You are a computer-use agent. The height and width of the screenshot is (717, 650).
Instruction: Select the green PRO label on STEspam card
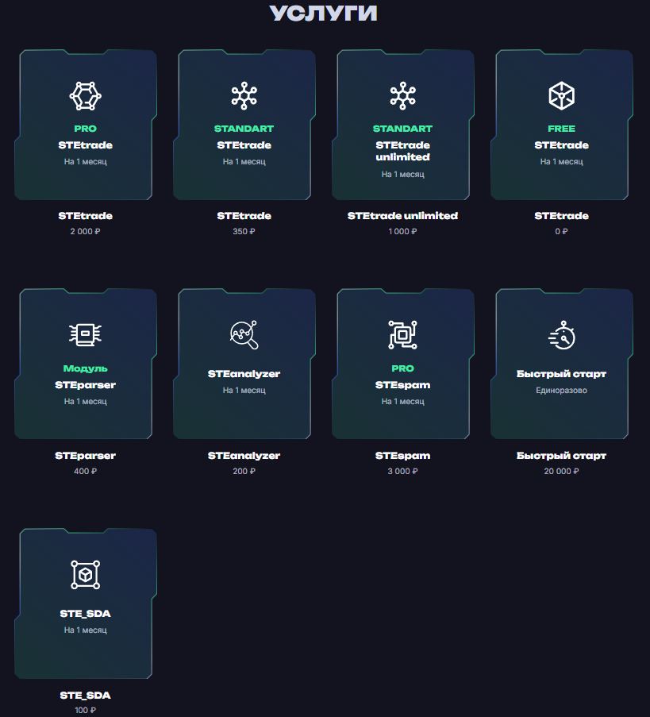point(402,368)
